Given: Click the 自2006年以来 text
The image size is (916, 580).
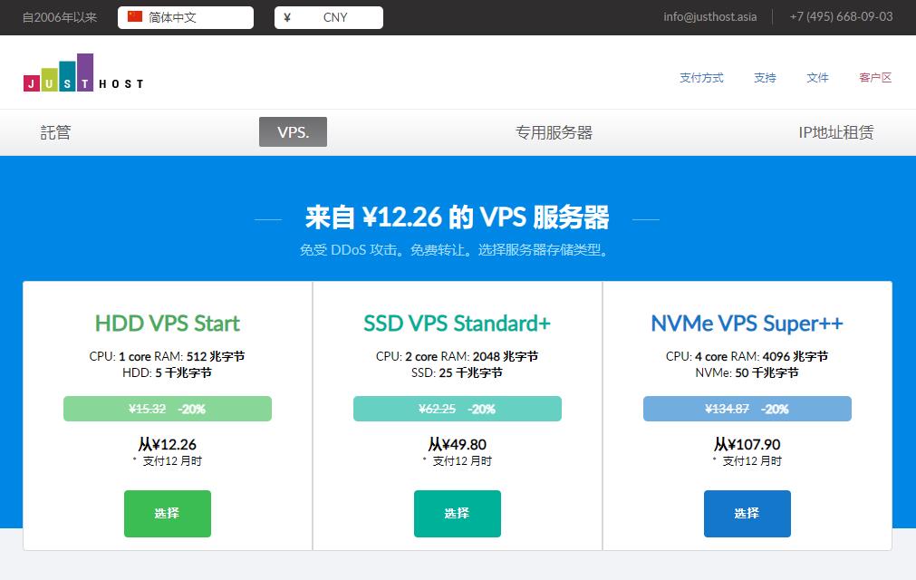Looking at the screenshot, I should [60, 17].
